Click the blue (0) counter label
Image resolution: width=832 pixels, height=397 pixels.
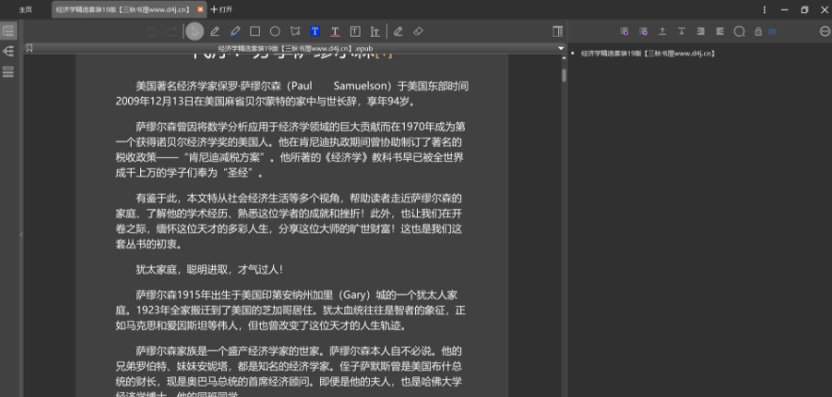[772, 32]
